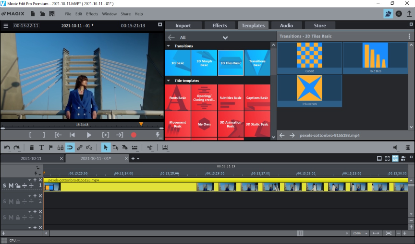Open multicam mode icon
This screenshot has height=244, width=415.
click(x=403, y=159)
